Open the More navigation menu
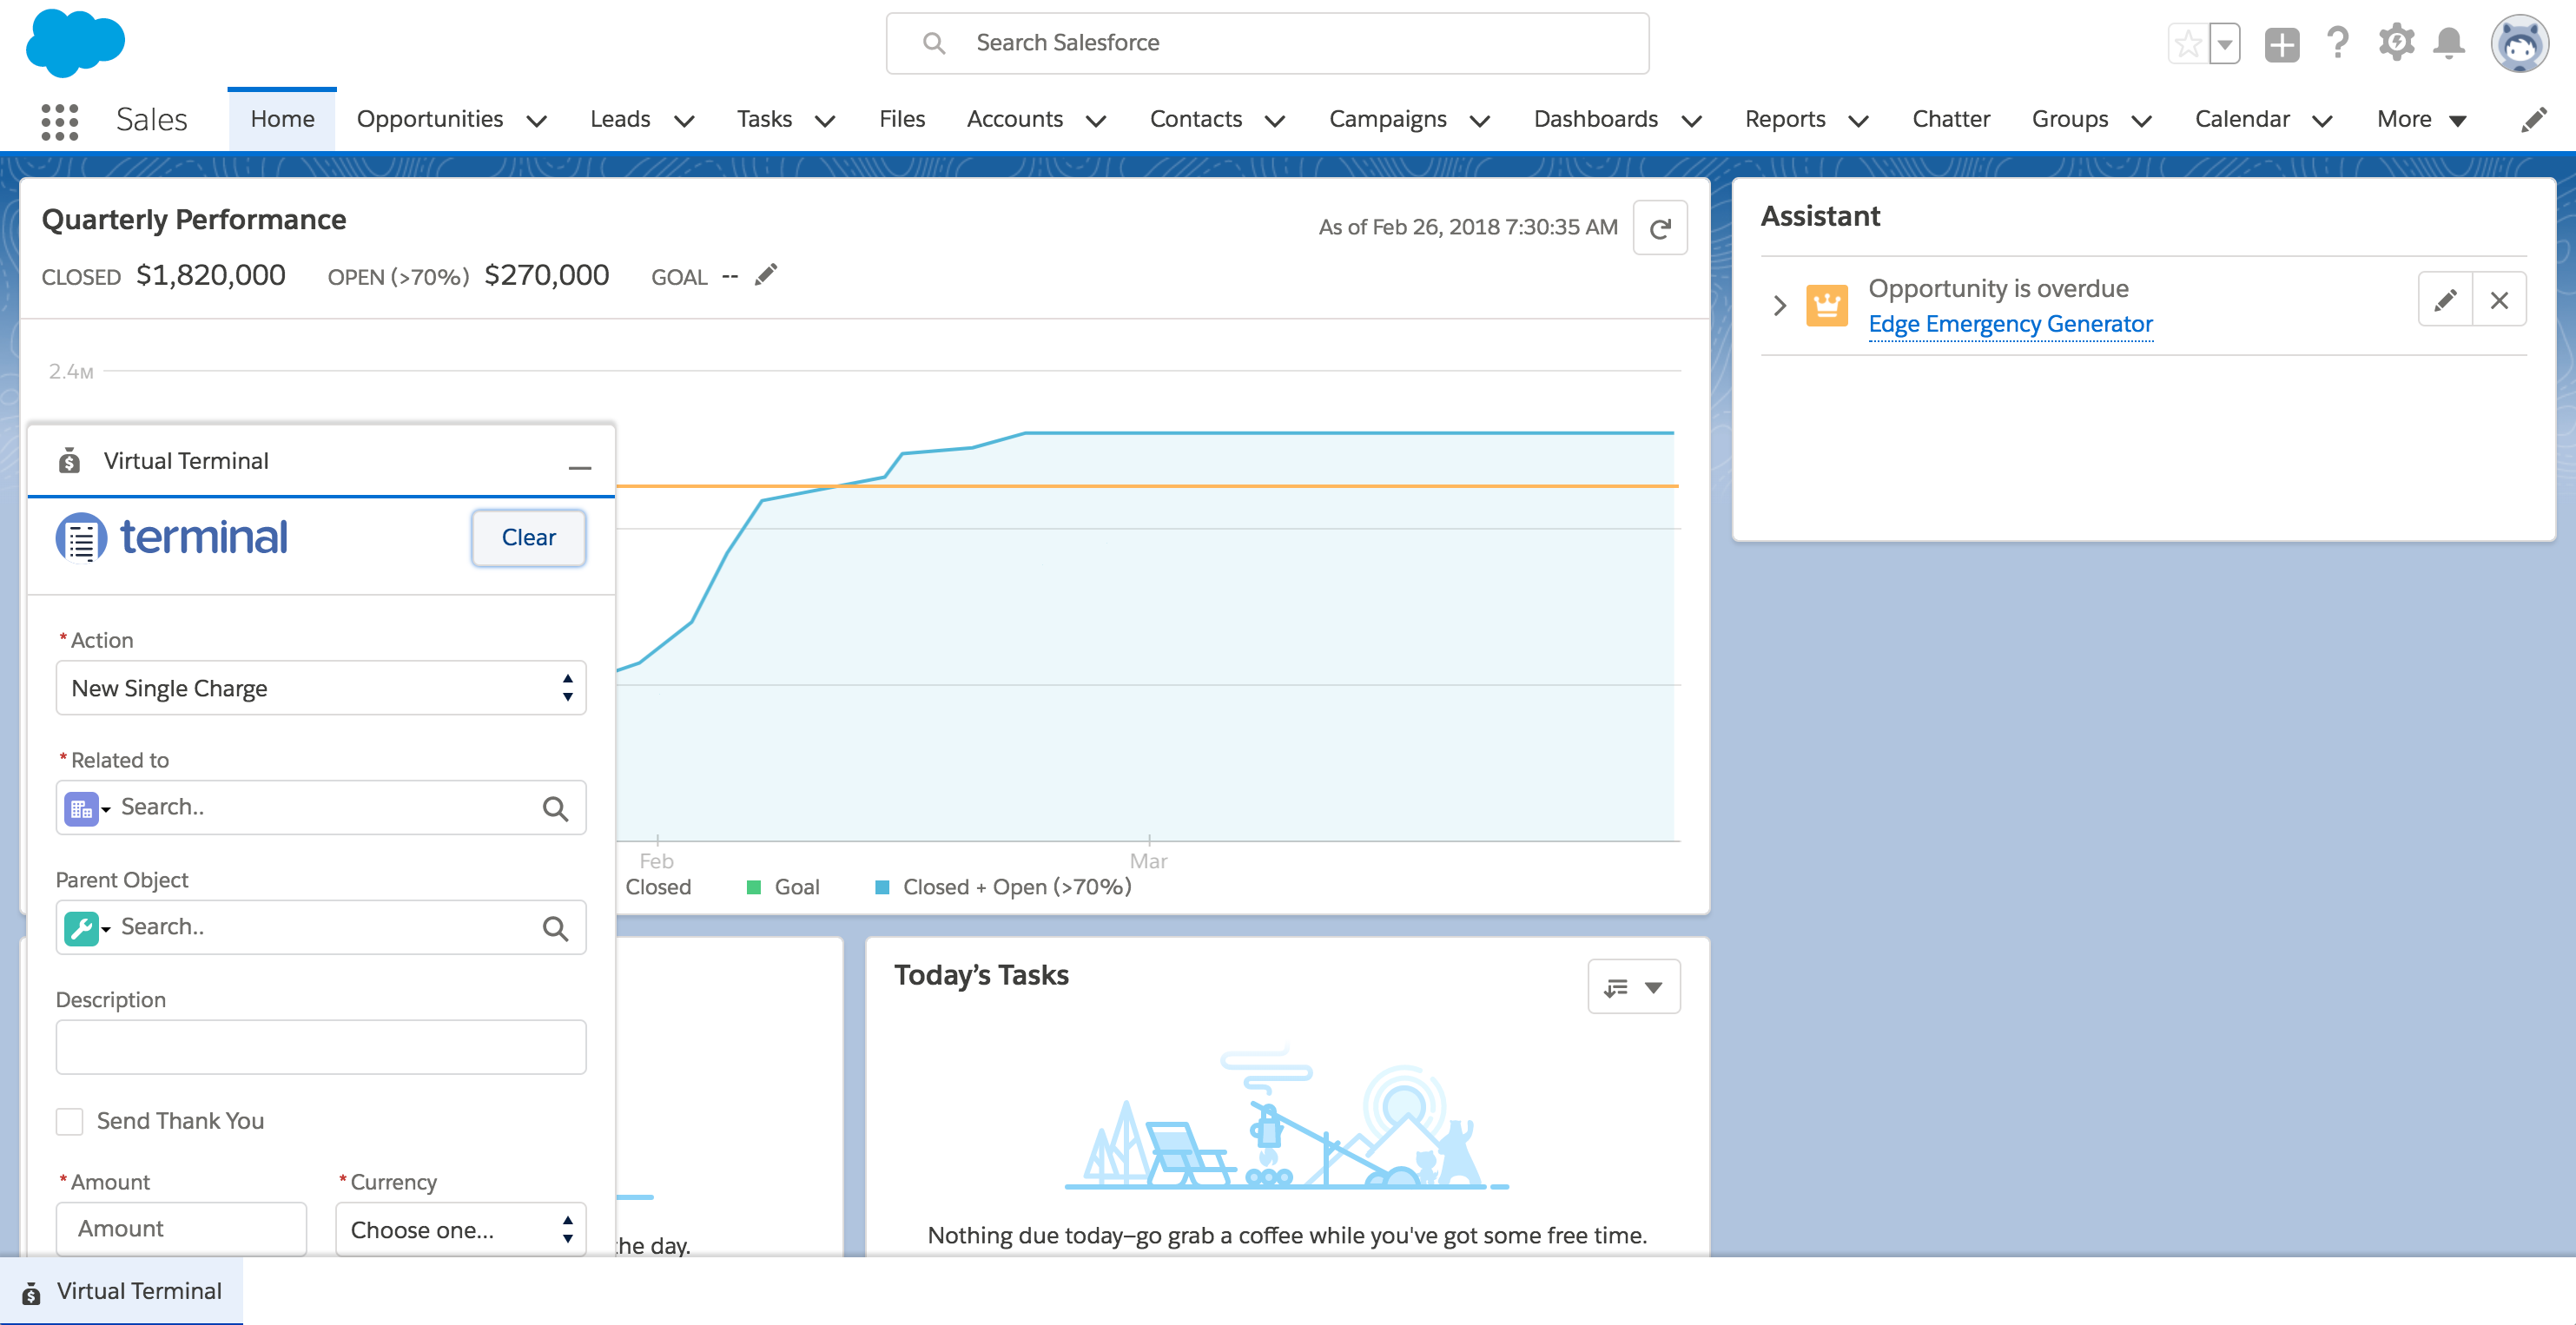The width and height of the screenshot is (2576, 1325). tap(2421, 120)
